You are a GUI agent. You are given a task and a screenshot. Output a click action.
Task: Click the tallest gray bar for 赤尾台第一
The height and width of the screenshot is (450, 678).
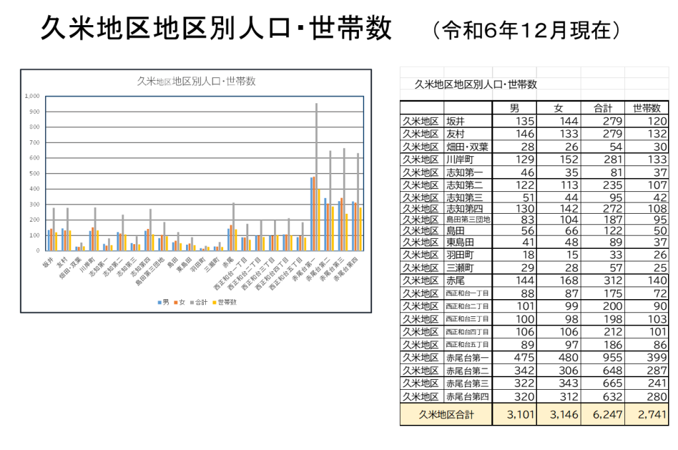316,177
